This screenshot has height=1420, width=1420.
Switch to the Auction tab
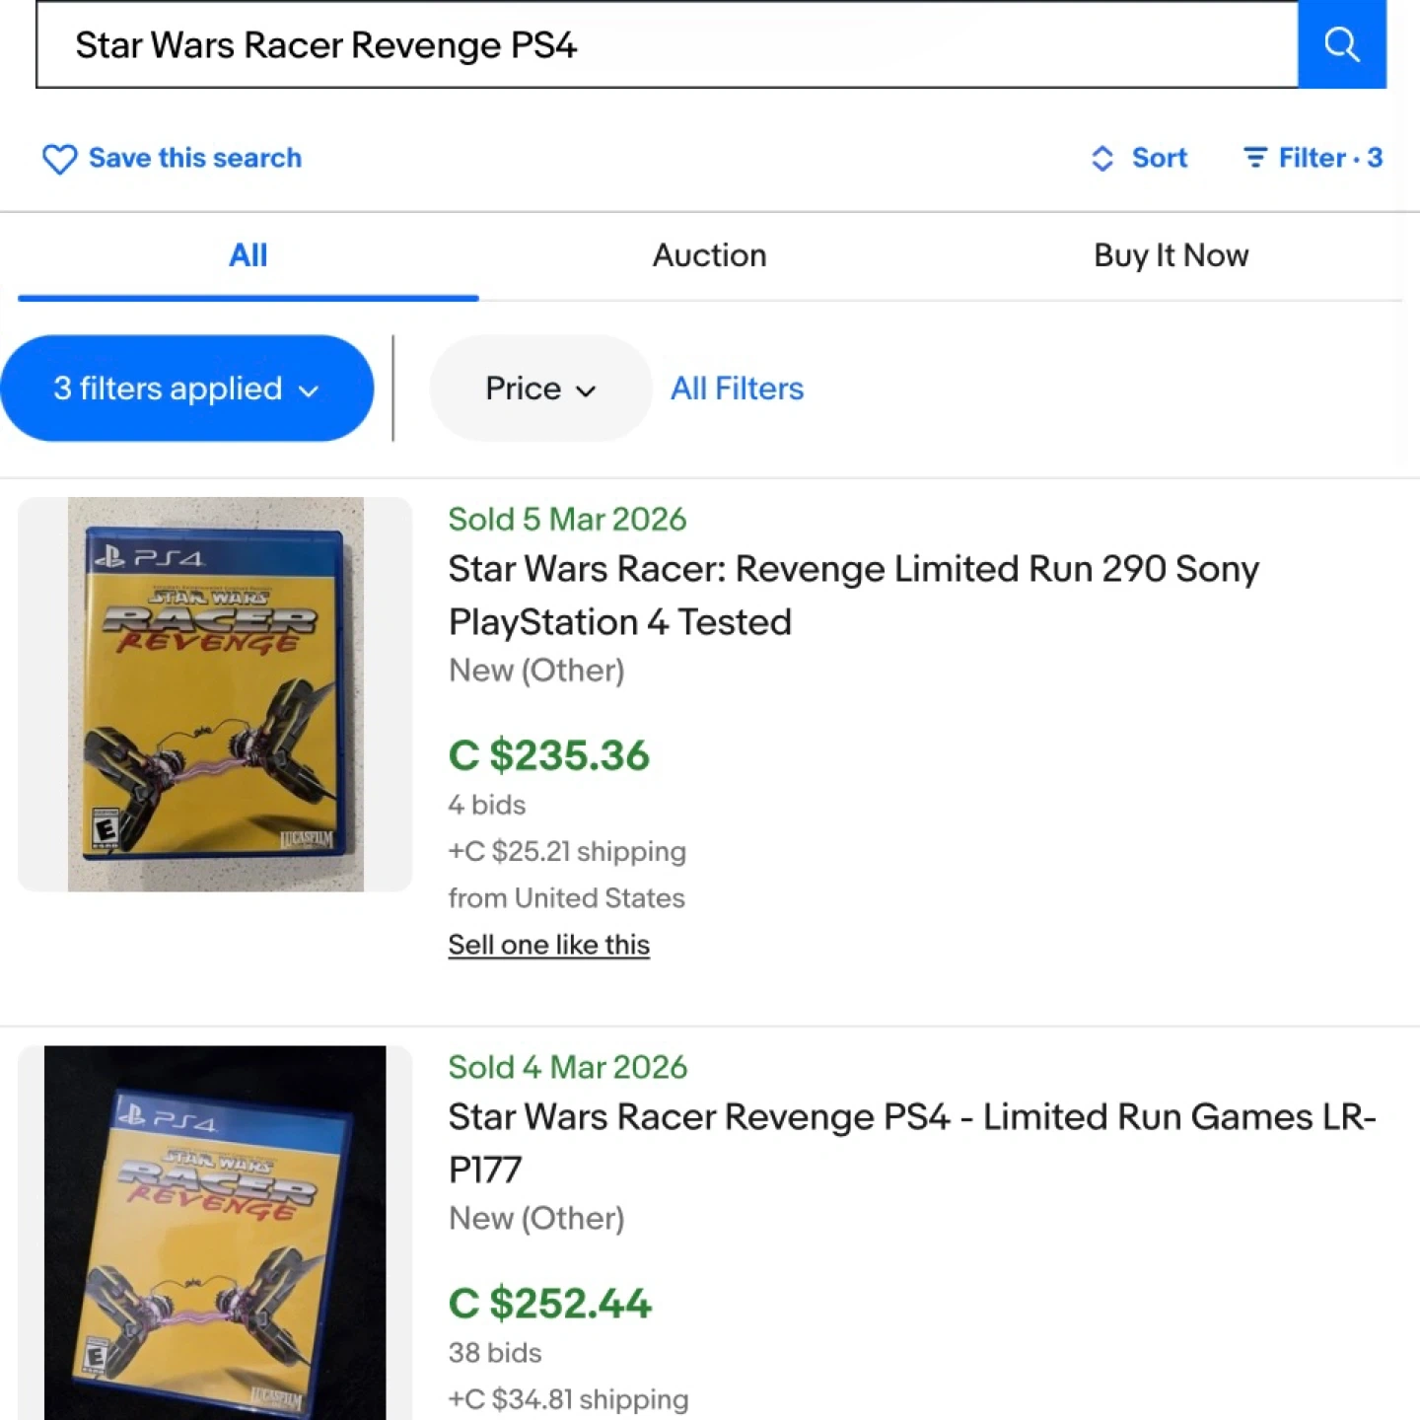click(709, 255)
